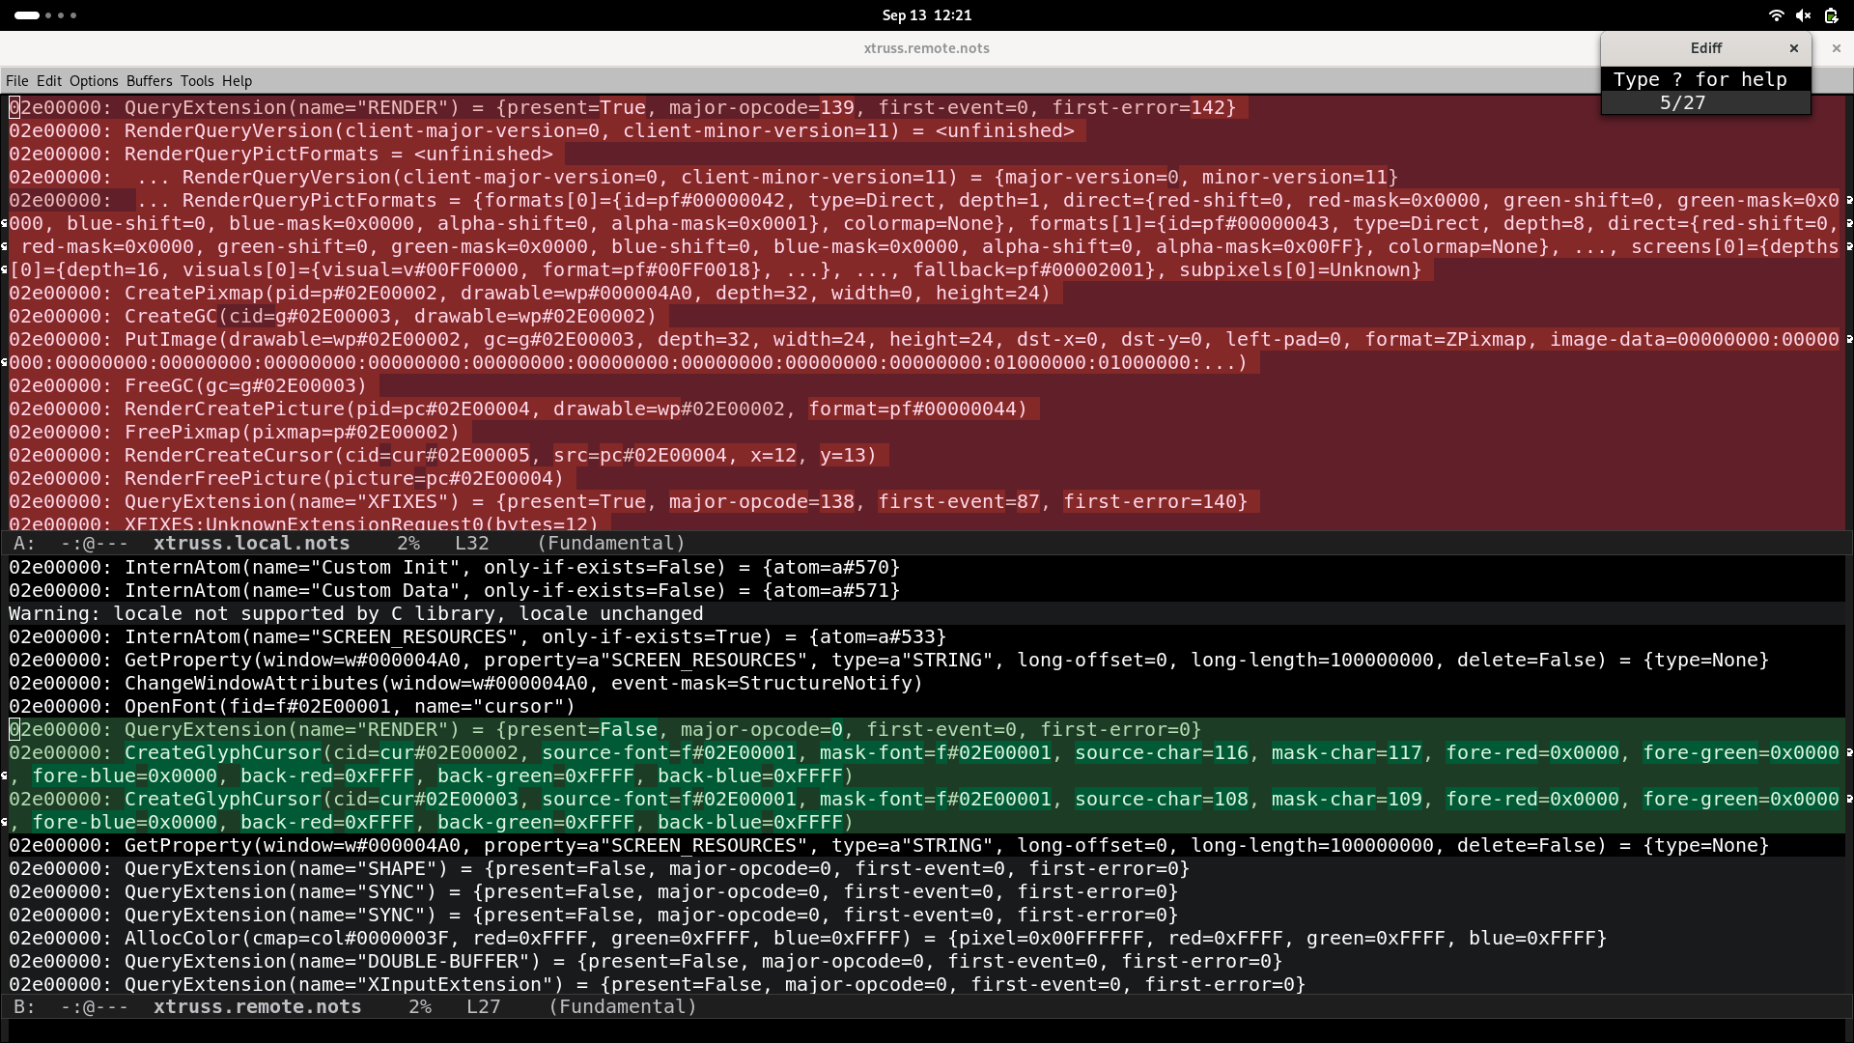The image size is (1854, 1043).
Task: Click the Edit menu item
Action: tap(48, 80)
